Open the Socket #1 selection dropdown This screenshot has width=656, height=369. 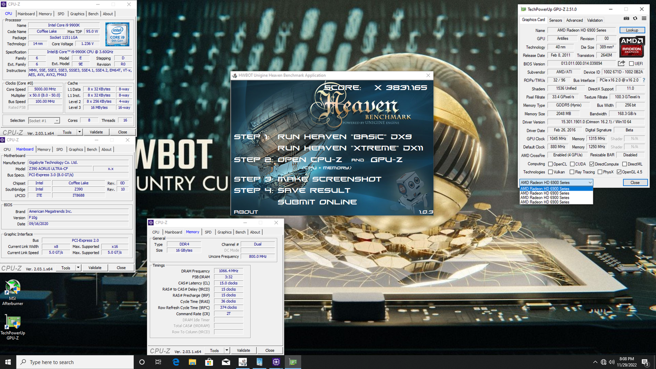click(44, 121)
